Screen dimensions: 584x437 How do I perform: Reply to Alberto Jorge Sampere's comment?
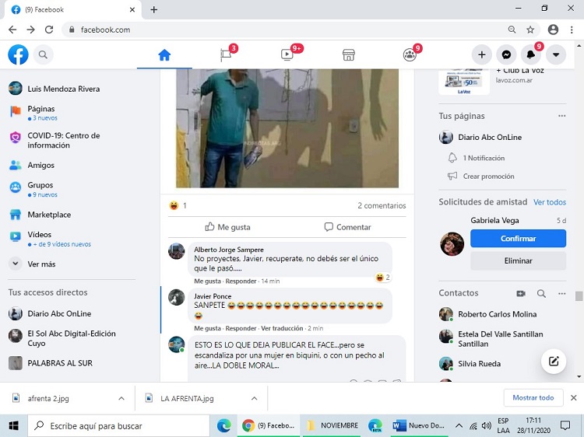tap(241, 281)
